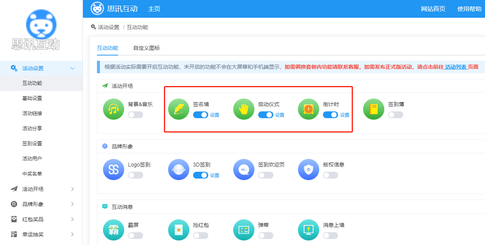Screen dimensions: 485x245
Task: Click the Logo签到 icon
Action: click(114, 169)
